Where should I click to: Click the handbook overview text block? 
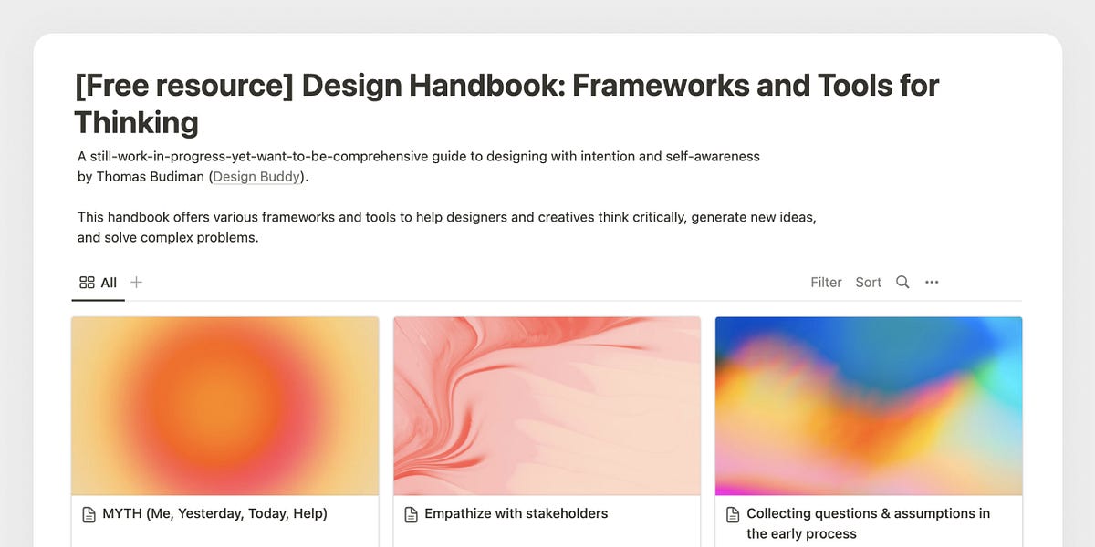[x=447, y=228]
